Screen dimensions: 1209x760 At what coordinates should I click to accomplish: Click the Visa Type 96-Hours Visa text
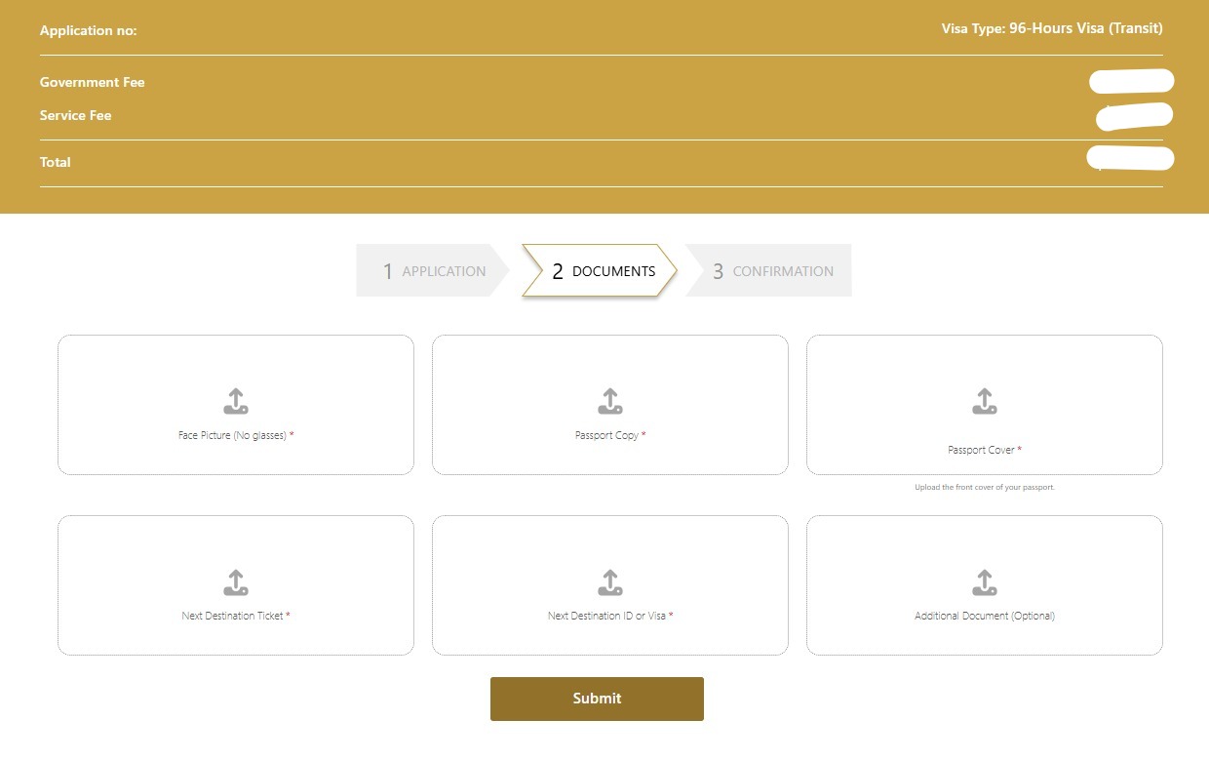click(1051, 28)
